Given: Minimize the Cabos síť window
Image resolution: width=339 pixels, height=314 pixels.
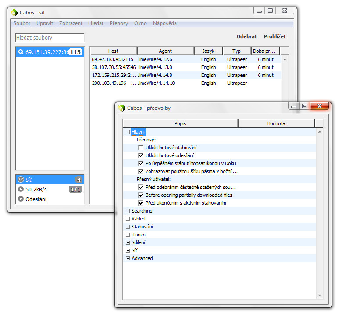Looking at the screenshot, I should [x=259, y=11].
